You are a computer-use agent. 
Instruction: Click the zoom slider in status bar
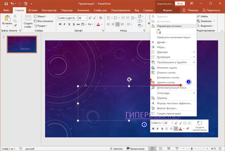[x=191, y=149]
